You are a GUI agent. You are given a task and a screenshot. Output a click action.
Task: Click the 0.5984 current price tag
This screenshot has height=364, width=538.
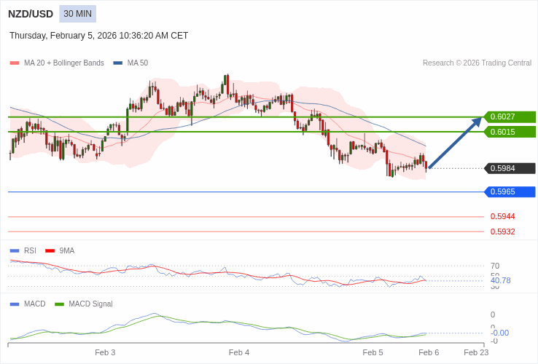coord(510,168)
